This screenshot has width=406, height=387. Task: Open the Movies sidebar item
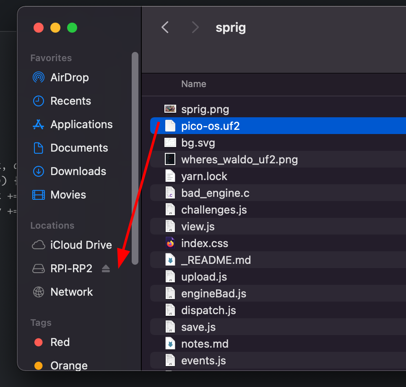pos(68,195)
